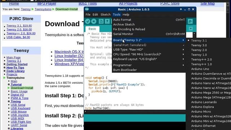Viewport: 231px width, 130px height.
Task: Open Site Map link
Action: (x=208, y=3)
